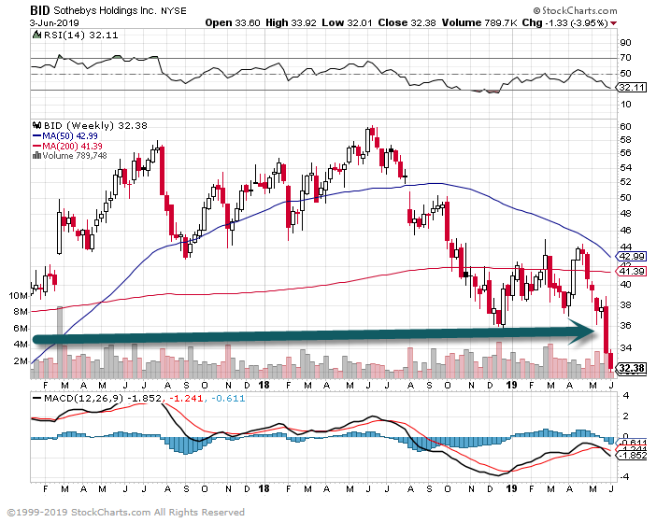Click the 90 label on RSI axis
The image size is (671, 522).
coord(625,42)
